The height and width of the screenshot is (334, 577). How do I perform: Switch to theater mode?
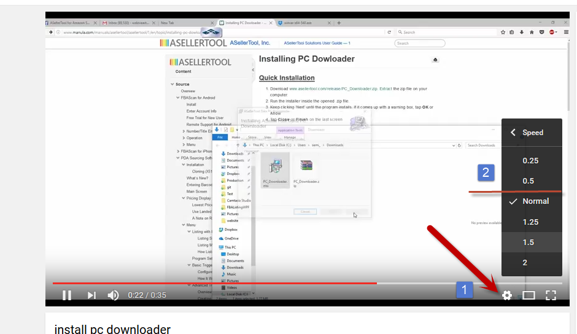(529, 295)
